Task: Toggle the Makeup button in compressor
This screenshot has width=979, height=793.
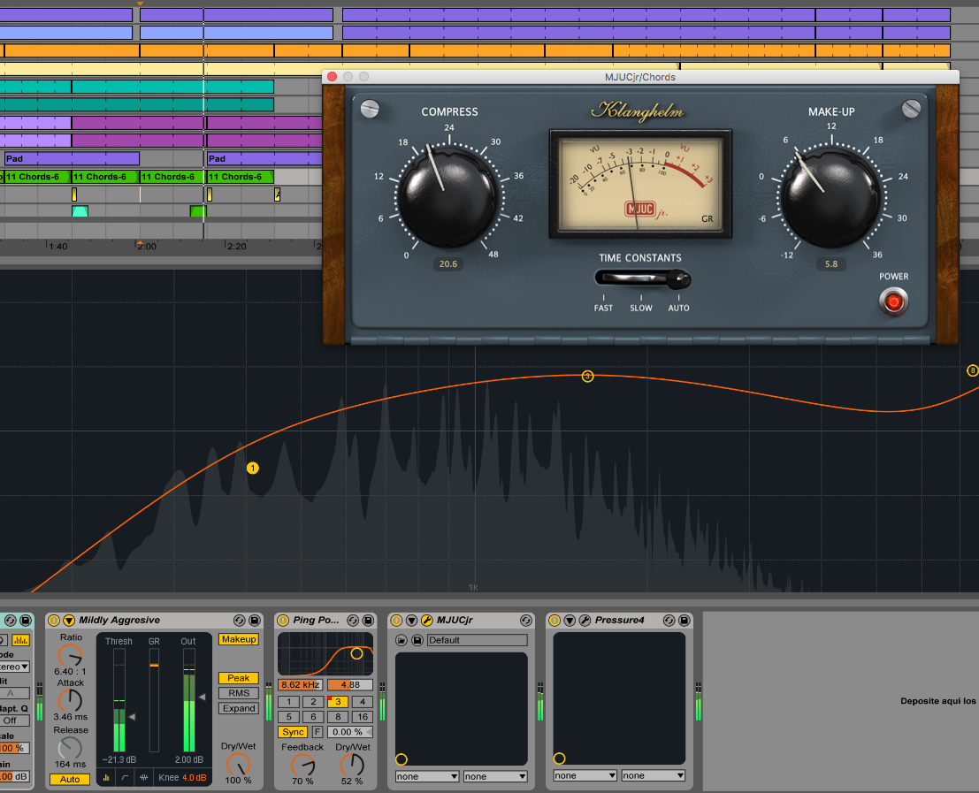Action: (239, 639)
